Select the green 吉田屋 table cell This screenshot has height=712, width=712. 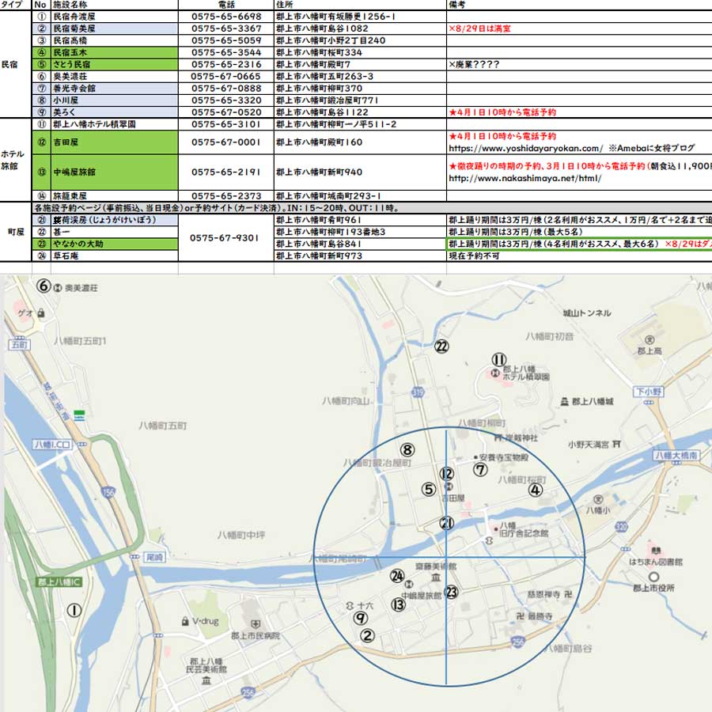[x=115, y=142]
